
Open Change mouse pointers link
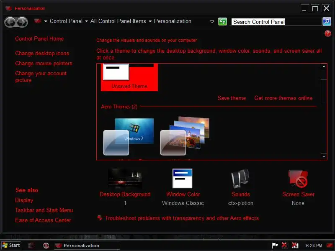44,64
